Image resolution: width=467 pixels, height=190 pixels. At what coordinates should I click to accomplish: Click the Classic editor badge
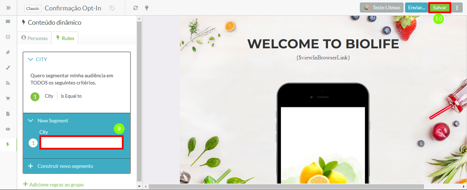coord(33,8)
